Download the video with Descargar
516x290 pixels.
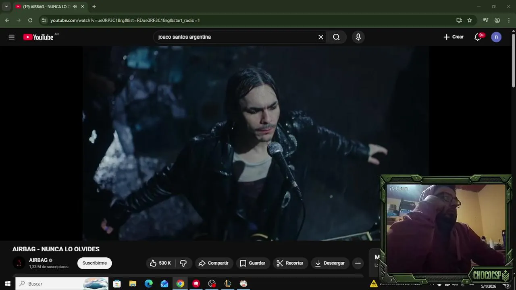click(x=330, y=263)
